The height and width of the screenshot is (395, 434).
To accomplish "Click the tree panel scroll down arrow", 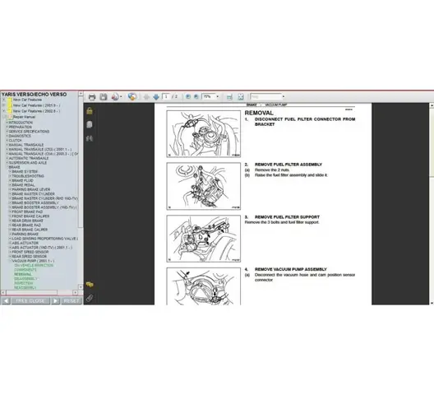I will 81,287.
